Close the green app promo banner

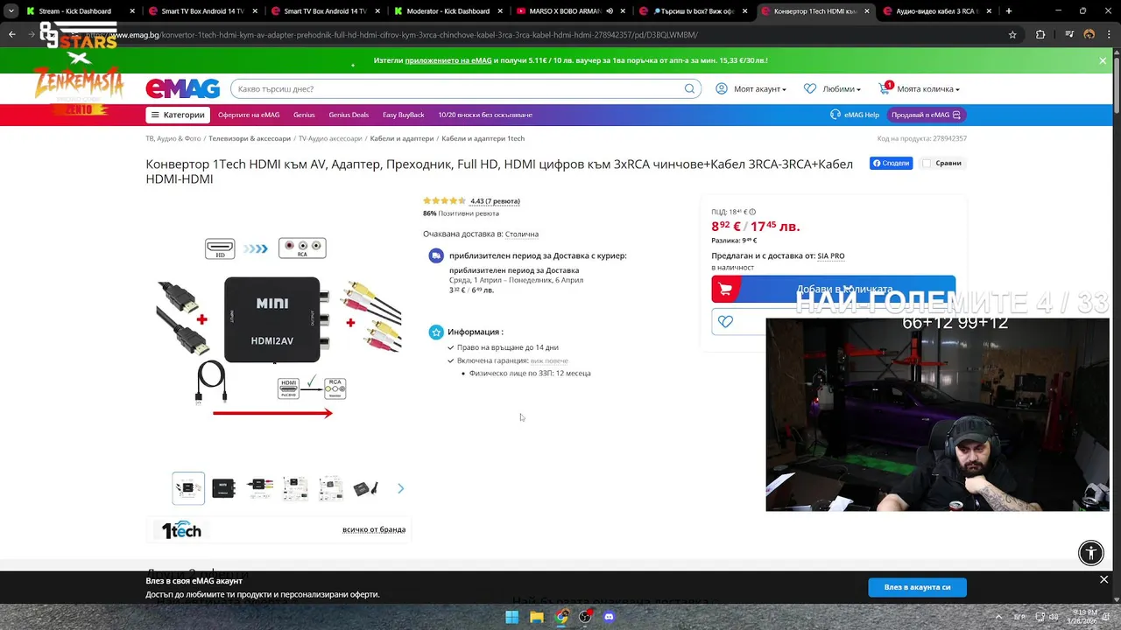click(x=1103, y=60)
